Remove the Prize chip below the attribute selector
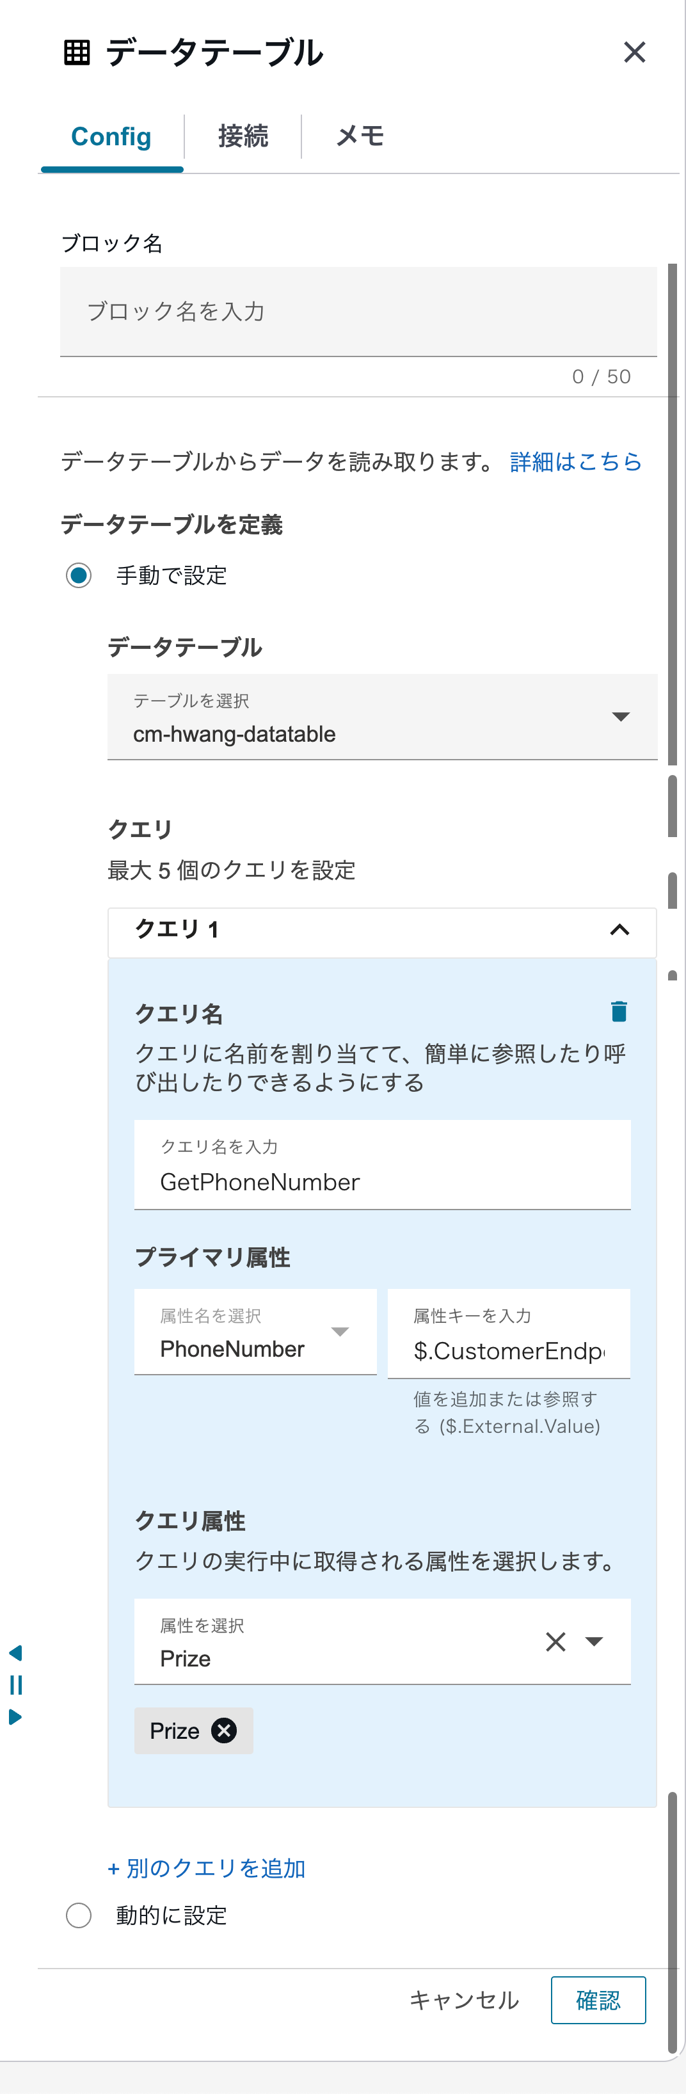 coord(223,1730)
